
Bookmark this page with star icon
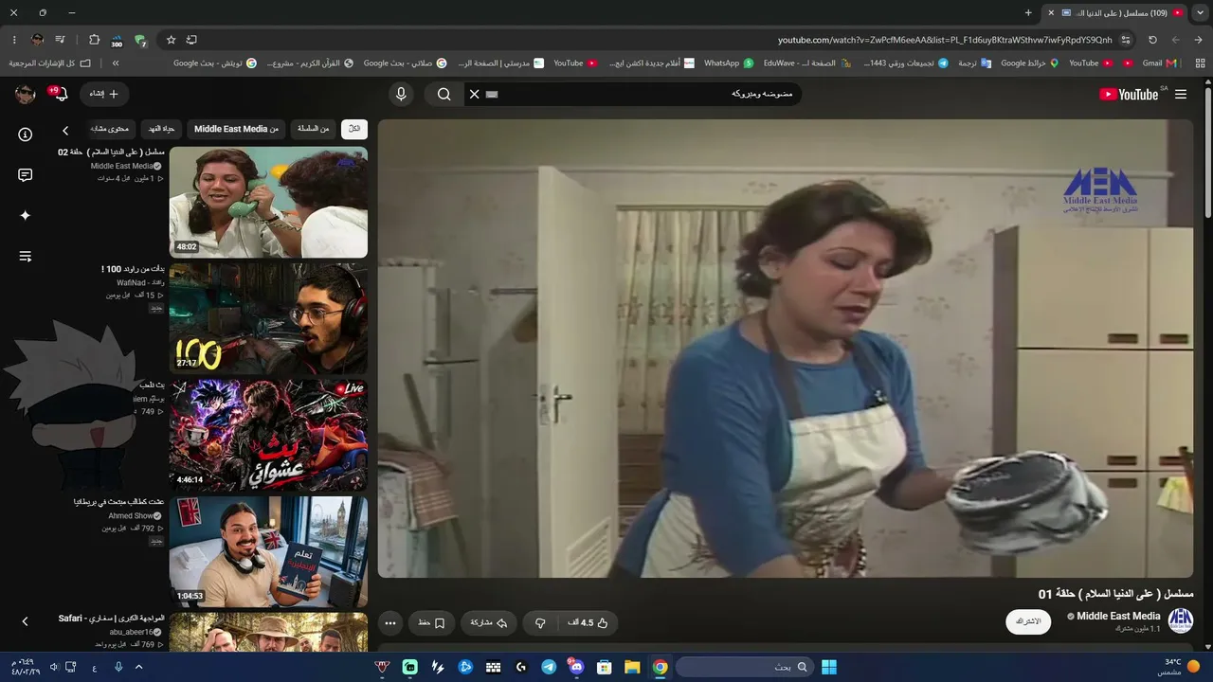pyautogui.click(x=171, y=40)
